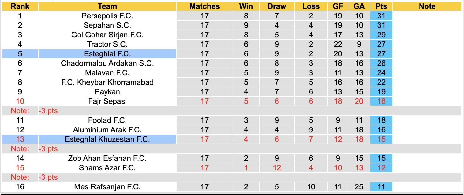Select the Chadormalou Ardakan S.C. team name
Viewport: 464px width, 195px height.
click(107, 63)
